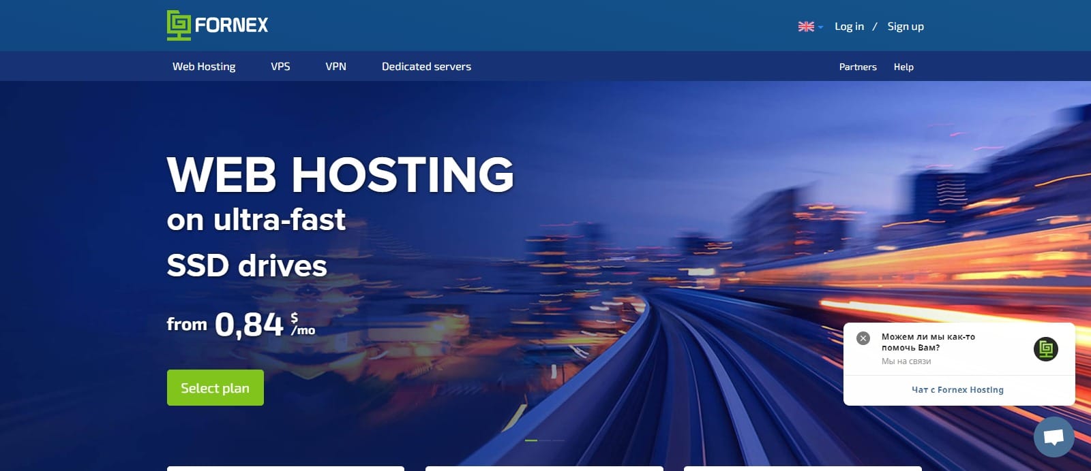Viewport: 1091px width, 471px height.
Task: Open the Help page
Action: click(x=903, y=67)
